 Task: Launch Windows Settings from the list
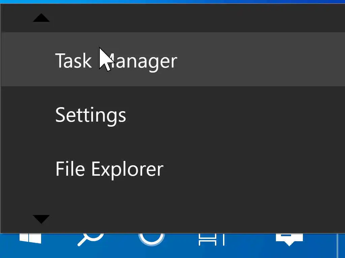click(91, 115)
